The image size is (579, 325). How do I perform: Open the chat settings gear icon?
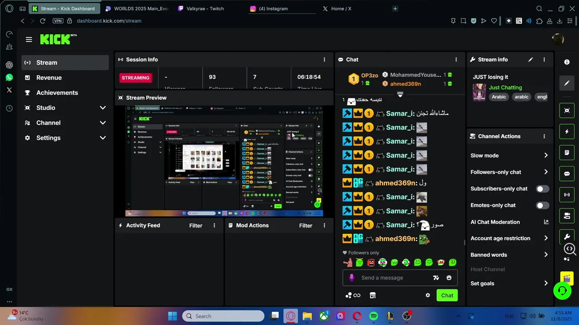pos(428,295)
